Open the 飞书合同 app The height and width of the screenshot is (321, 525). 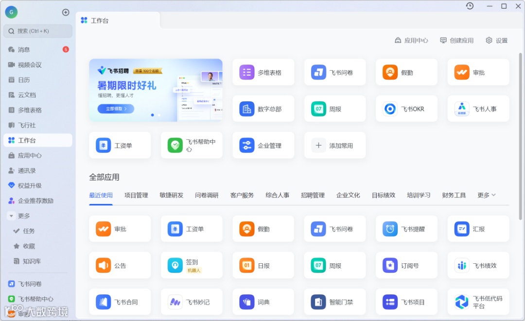120,302
